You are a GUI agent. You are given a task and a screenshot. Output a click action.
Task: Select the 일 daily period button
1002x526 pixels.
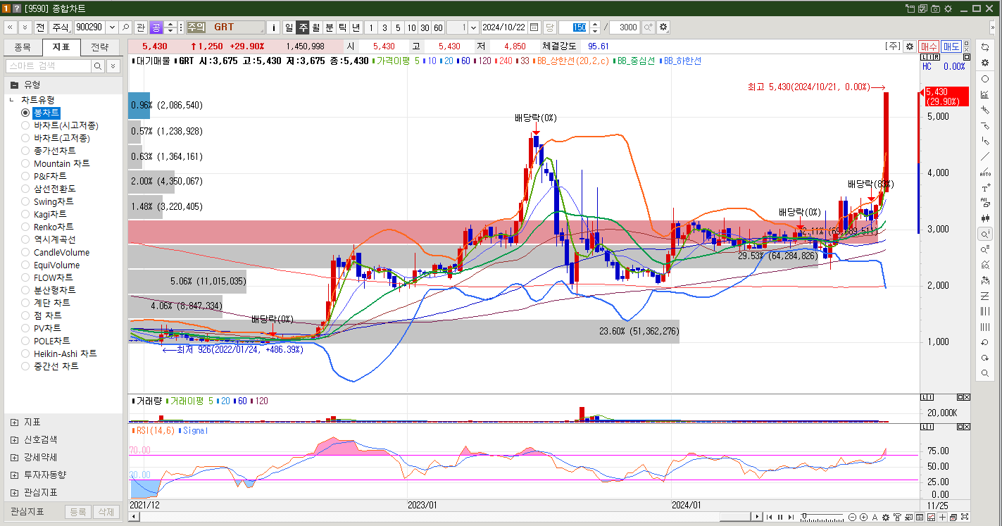pyautogui.click(x=289, y=27)
